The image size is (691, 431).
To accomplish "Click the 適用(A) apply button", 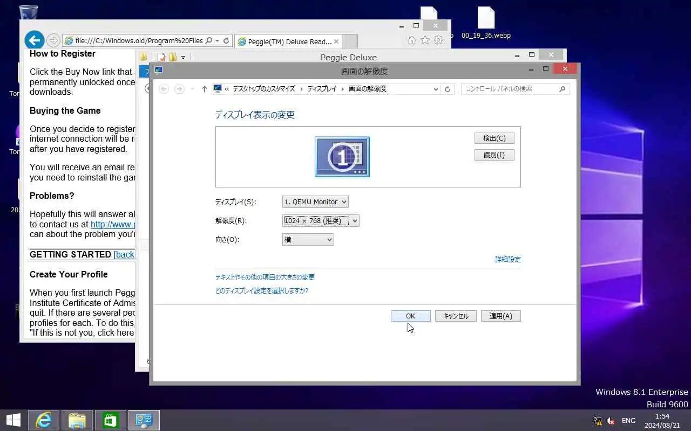I will [x=501, y=316].
